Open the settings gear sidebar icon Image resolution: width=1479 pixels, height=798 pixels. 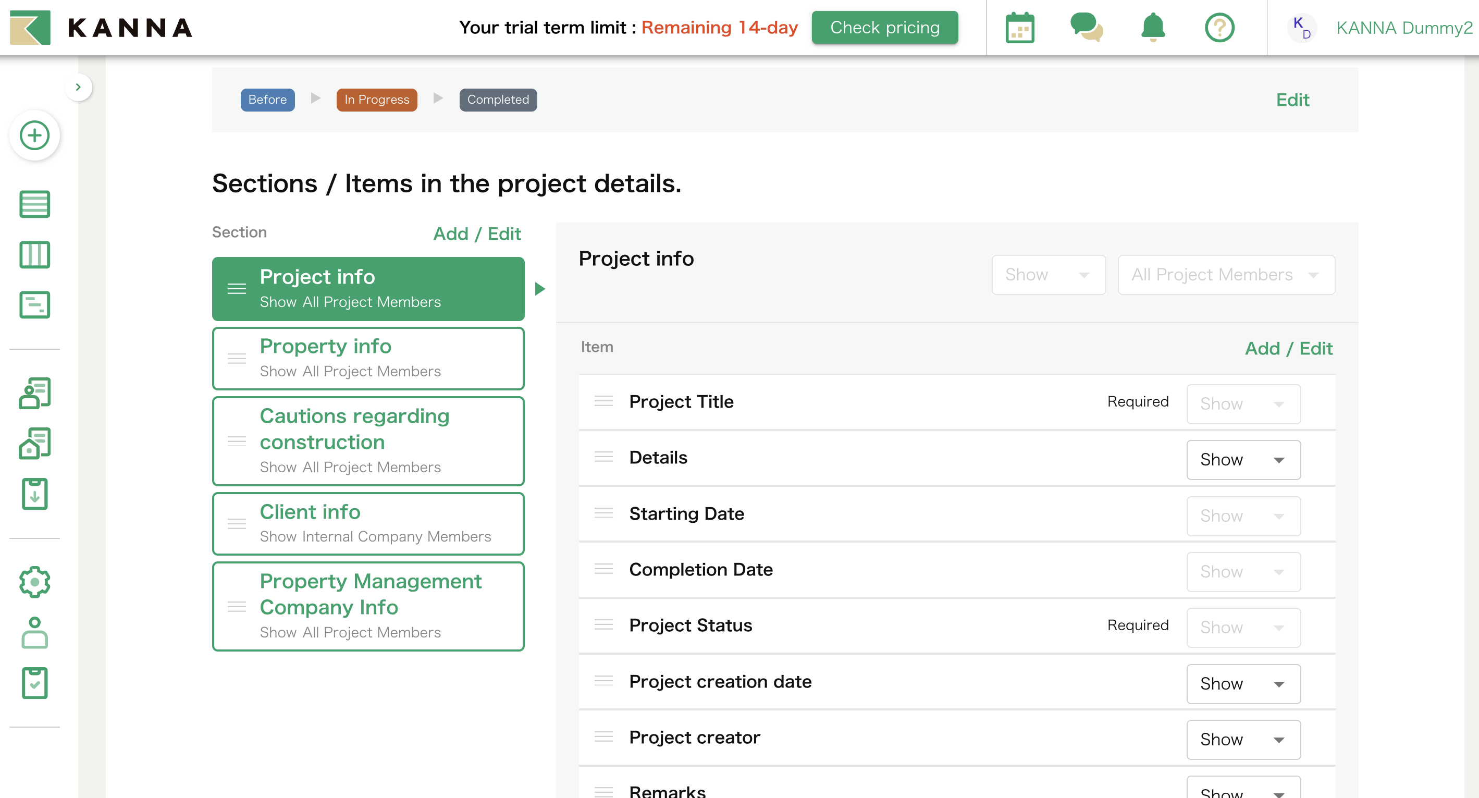pos(34,582)
